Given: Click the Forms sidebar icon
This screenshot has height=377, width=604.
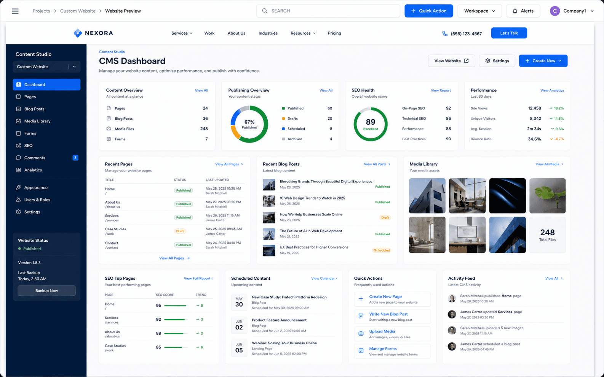Looking at the screenshot, I should click(x=18, y=133).
